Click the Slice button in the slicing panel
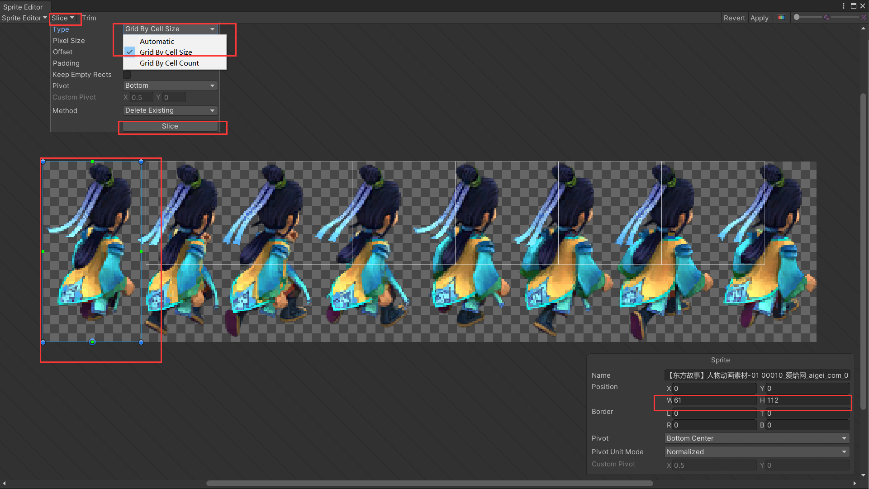Image resolution: width=869 pixels, height=489 pixels. tap(170, 126)
